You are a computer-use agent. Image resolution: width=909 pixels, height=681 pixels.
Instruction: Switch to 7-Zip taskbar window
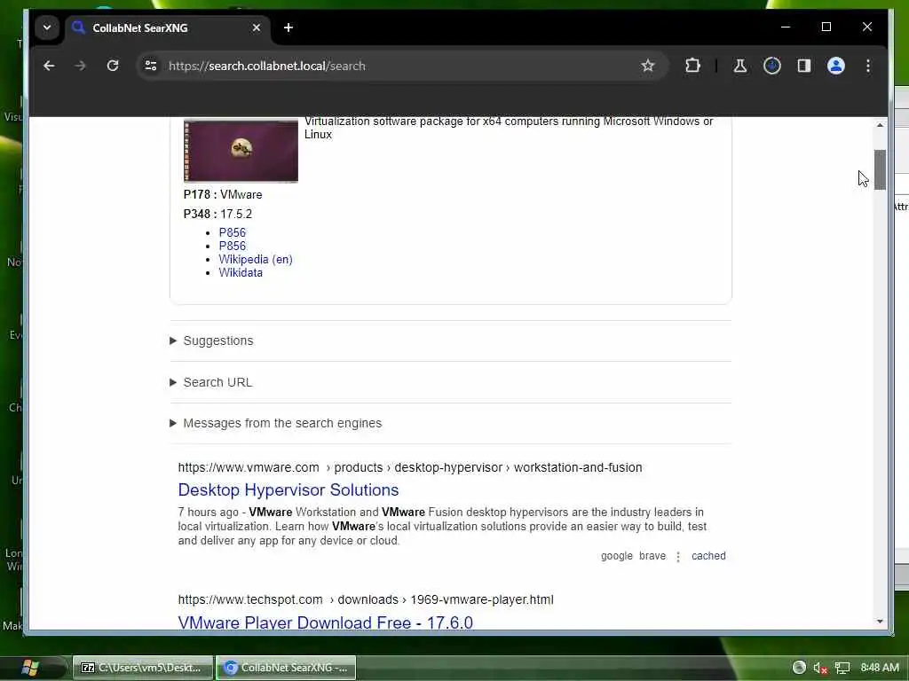coord(142,668)
